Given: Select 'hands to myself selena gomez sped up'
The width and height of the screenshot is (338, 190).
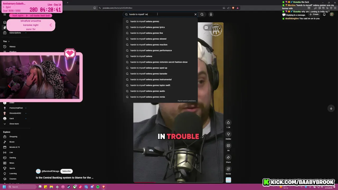Looking at the screenshot, I should 160,68.
